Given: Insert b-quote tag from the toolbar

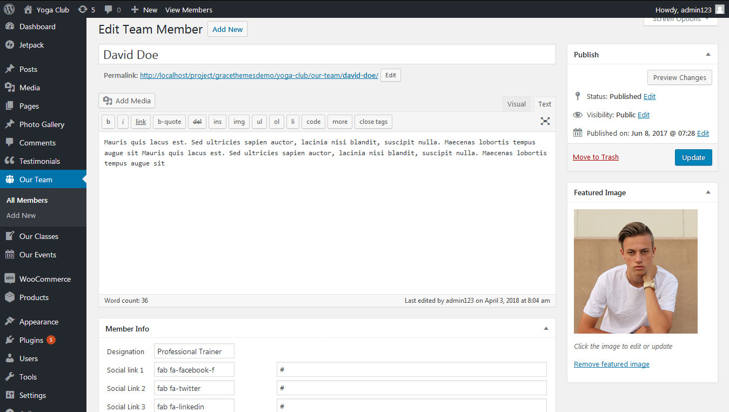Looking at the screenshot, I should [x=169, y=122].
